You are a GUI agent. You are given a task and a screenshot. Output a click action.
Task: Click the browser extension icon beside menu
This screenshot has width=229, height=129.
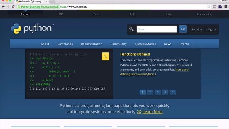[220, 6]
